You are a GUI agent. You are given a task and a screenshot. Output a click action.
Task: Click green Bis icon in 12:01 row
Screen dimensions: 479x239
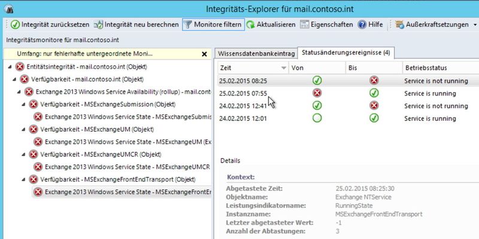374,118
